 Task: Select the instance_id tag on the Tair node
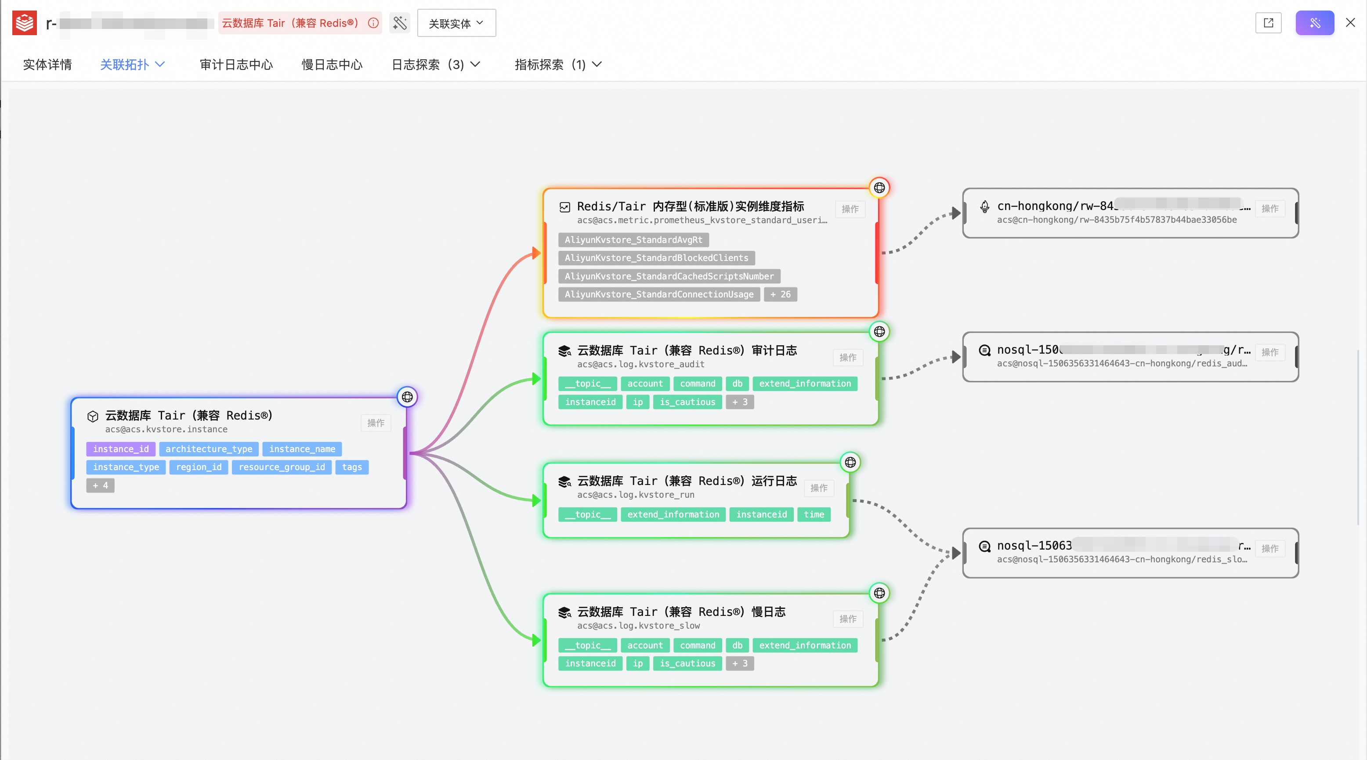pos(121,449)
